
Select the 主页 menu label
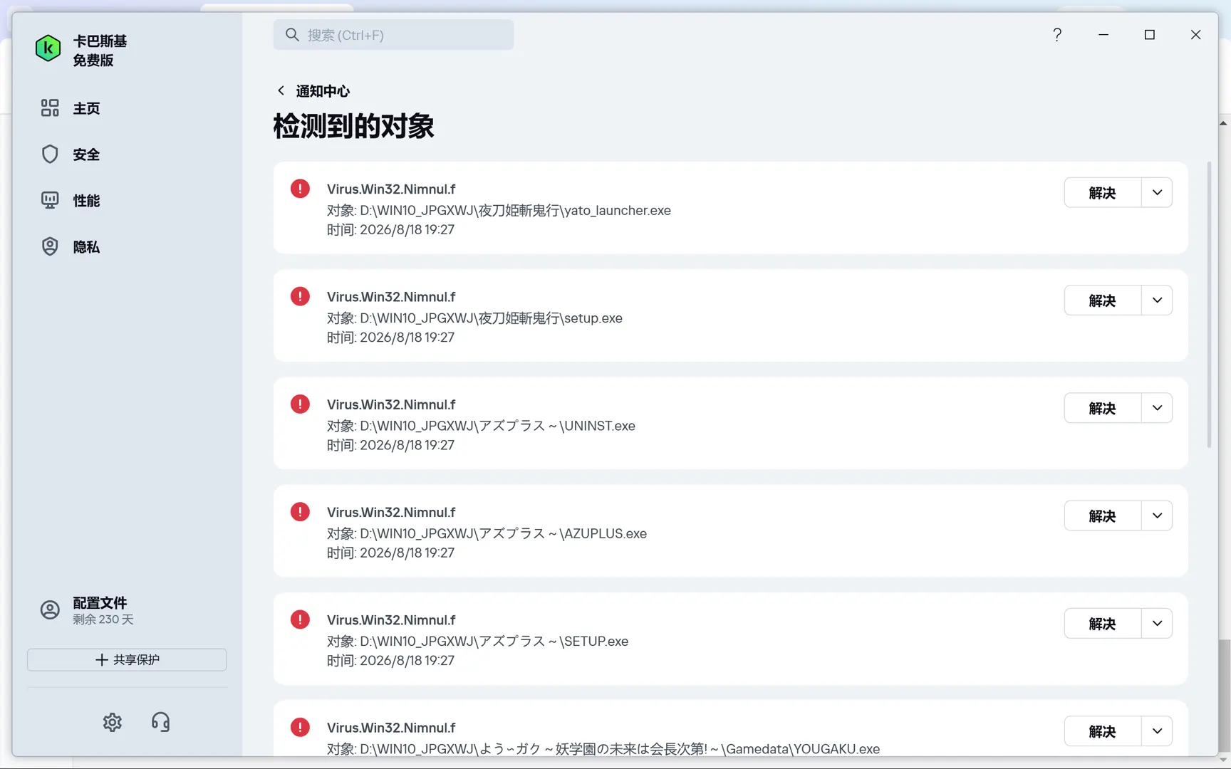[86, 109]
